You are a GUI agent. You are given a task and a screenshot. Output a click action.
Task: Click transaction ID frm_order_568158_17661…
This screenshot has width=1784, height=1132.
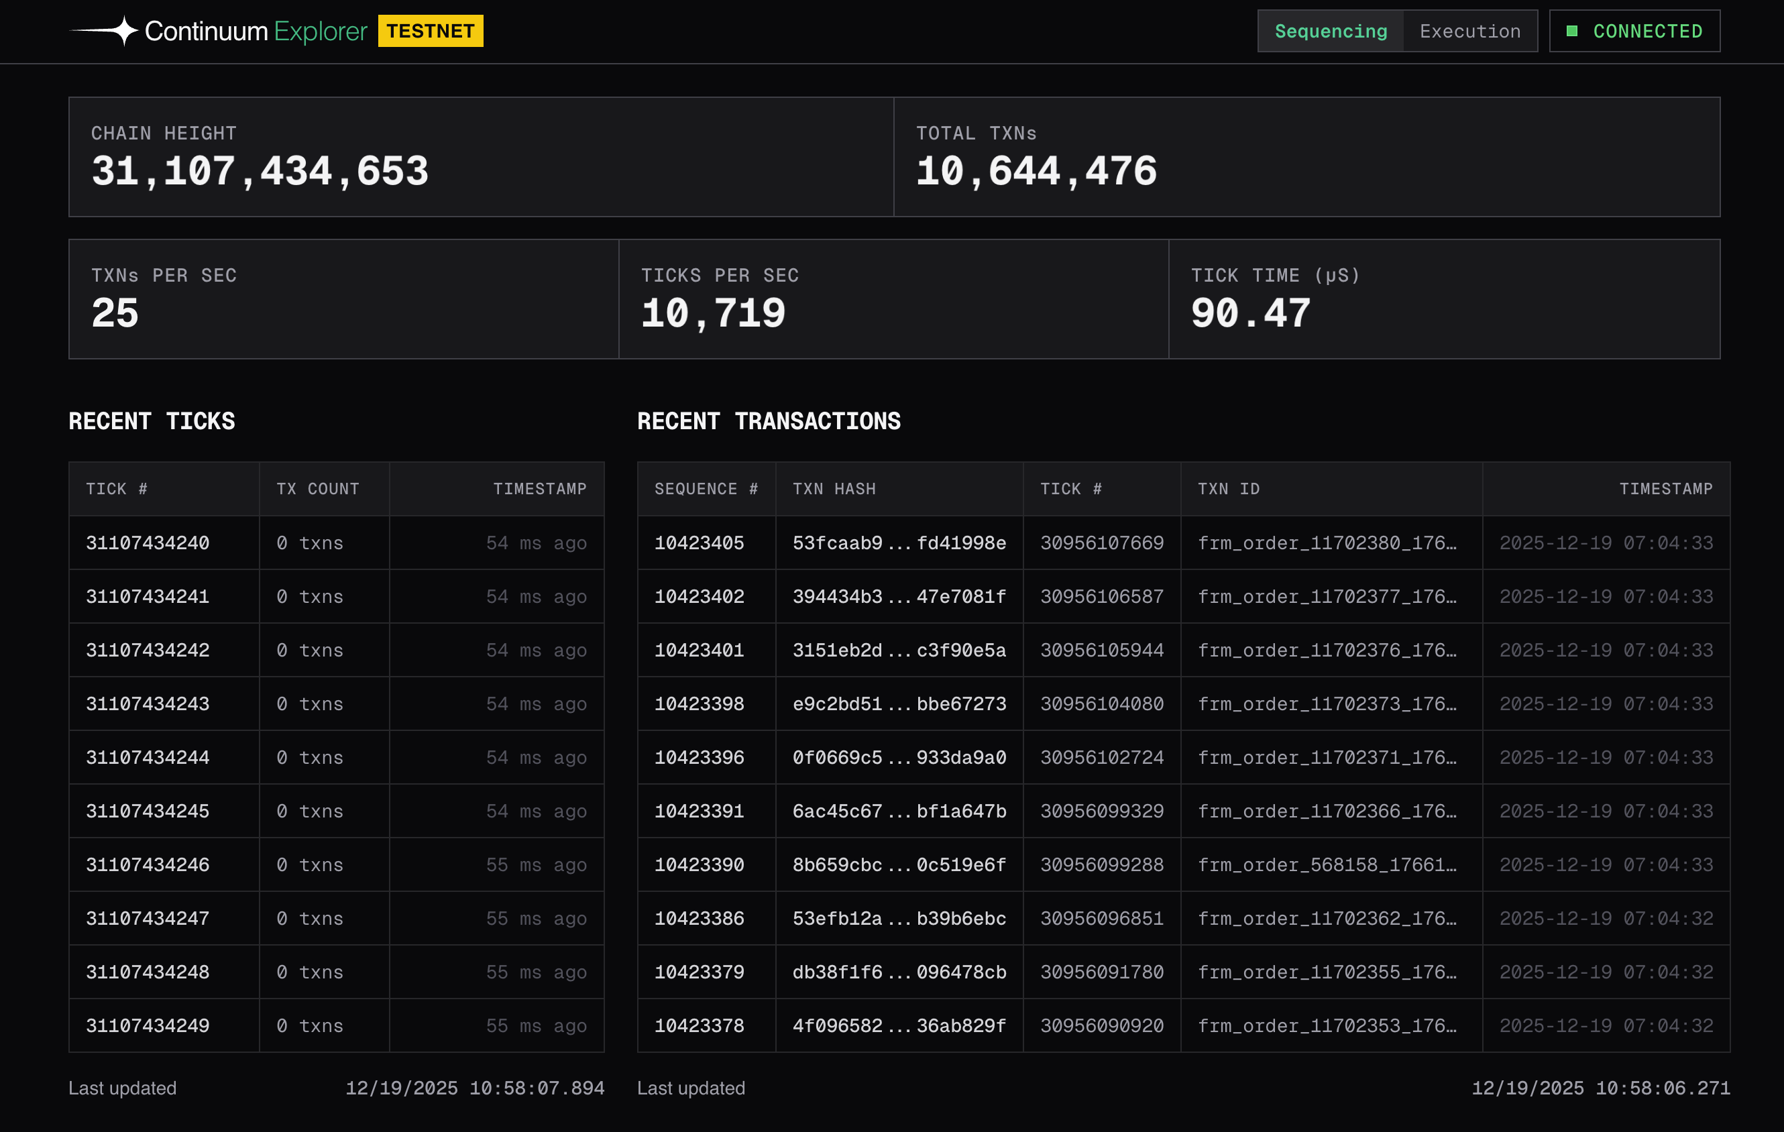point(1326,864)
